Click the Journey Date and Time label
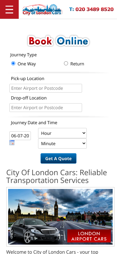The width and height of the screenshot is (117, 254). (34, 123)
